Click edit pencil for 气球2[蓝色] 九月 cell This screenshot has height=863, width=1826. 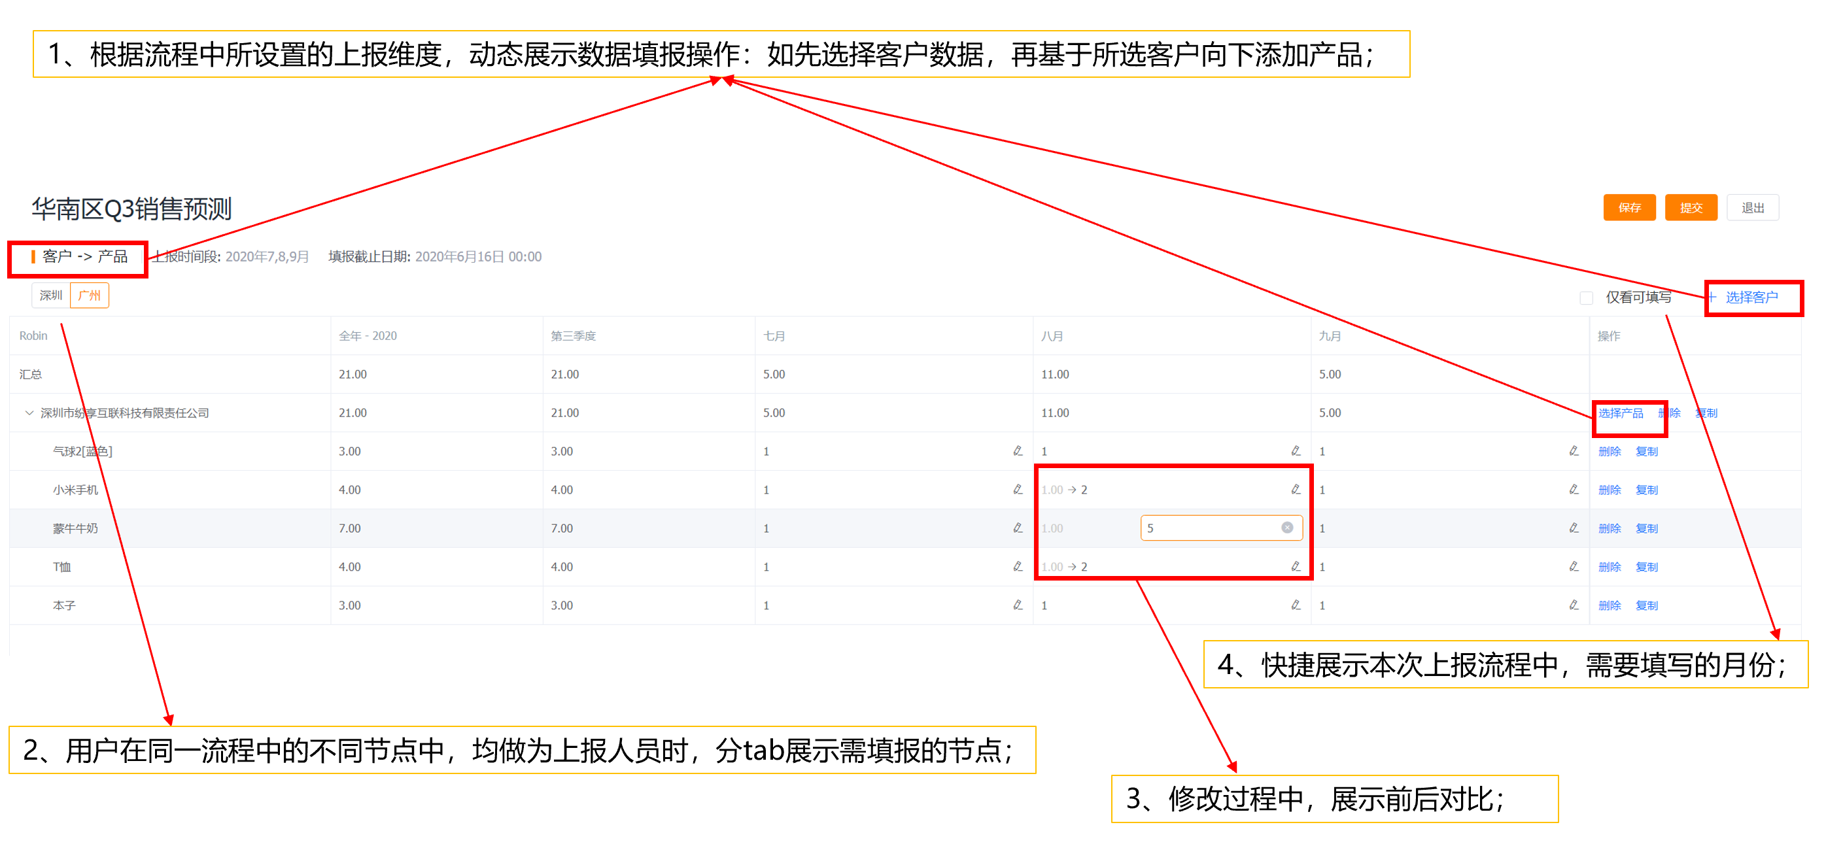[1573, 451]
